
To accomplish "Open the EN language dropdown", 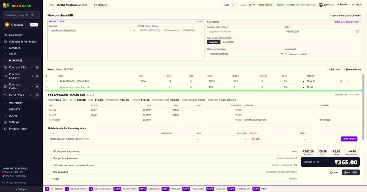I will coord(252,5).
